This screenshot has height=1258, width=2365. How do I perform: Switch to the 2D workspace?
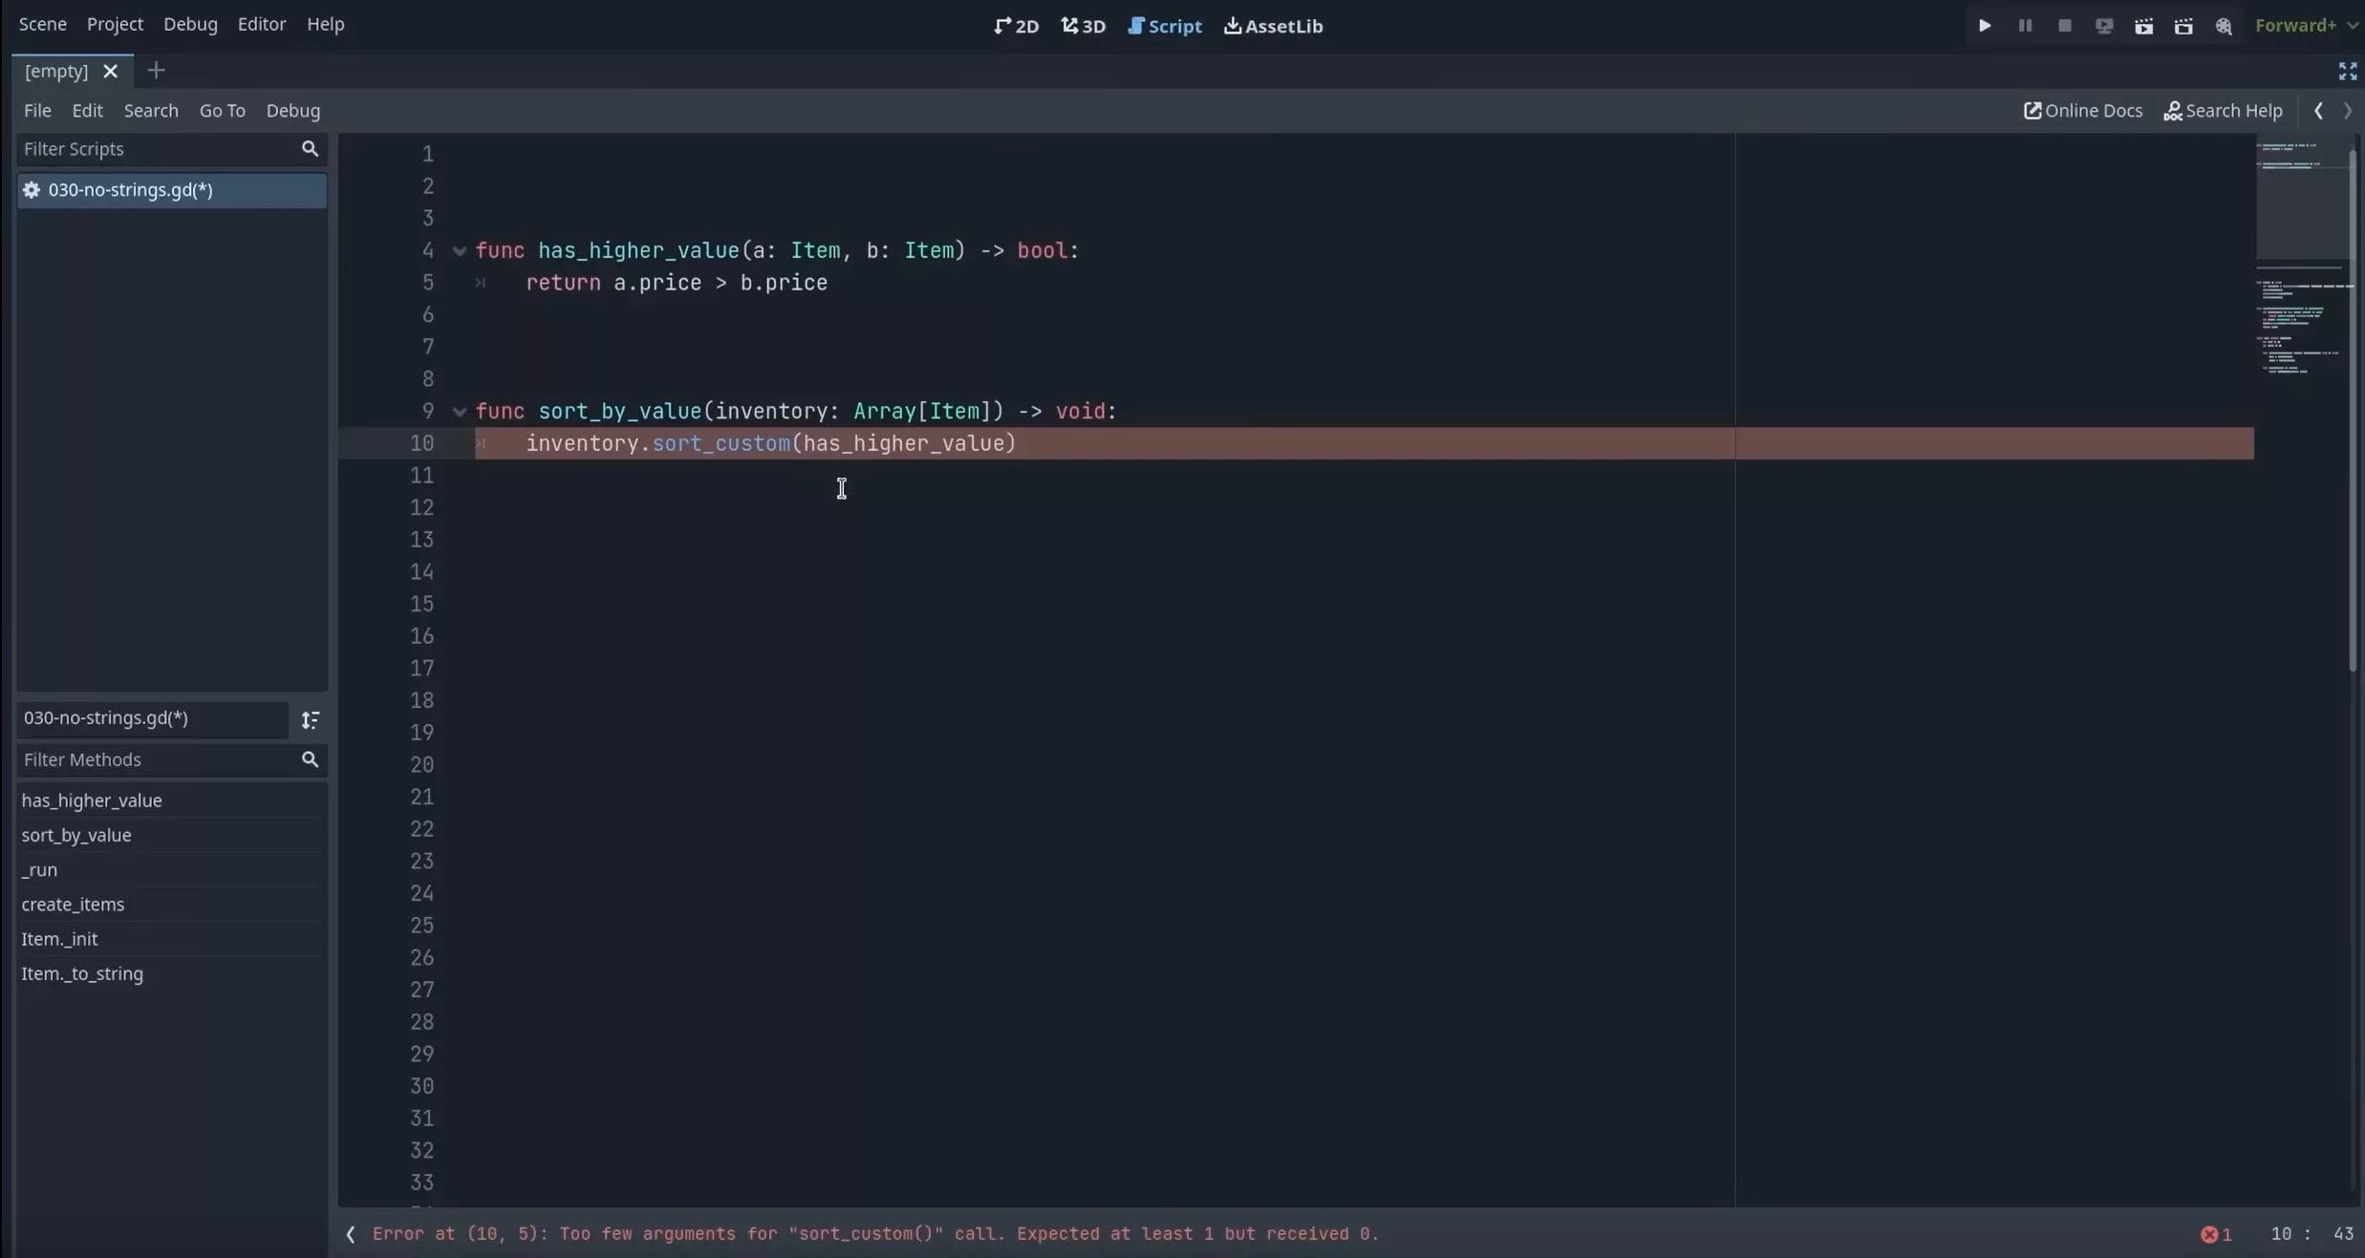tap(1015, 26)
